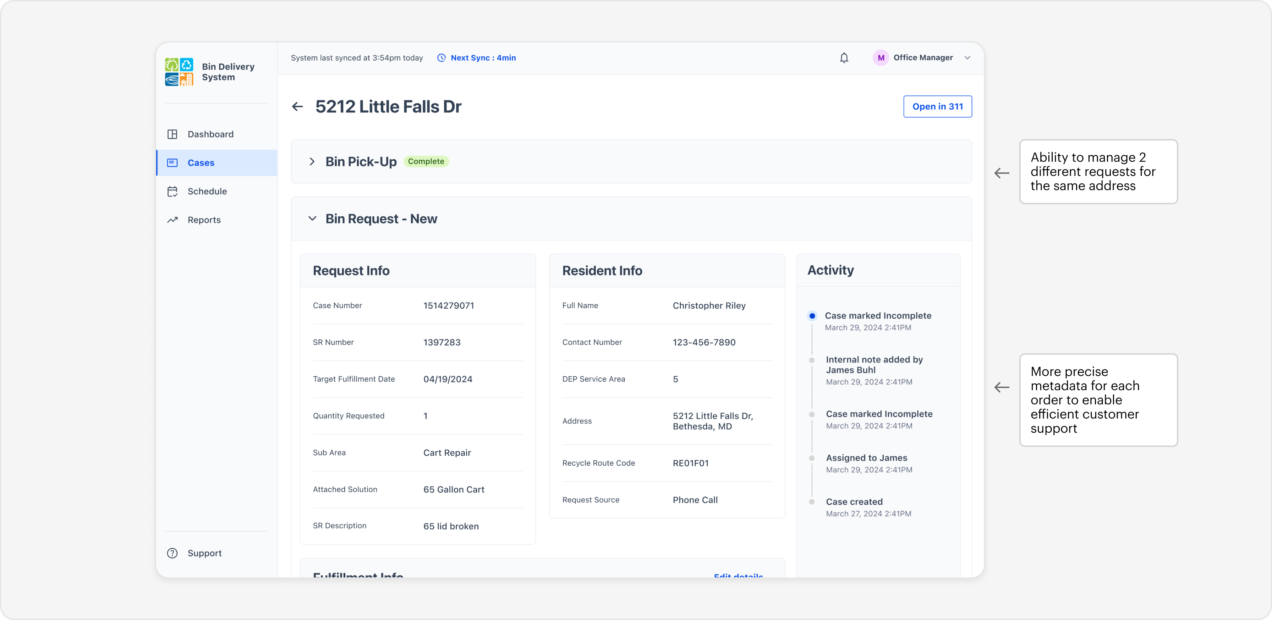The height and width of the screenshot is (620, 1272).
Task: Click the Next Sync : 4min link
Action: [x=483, y=58]
